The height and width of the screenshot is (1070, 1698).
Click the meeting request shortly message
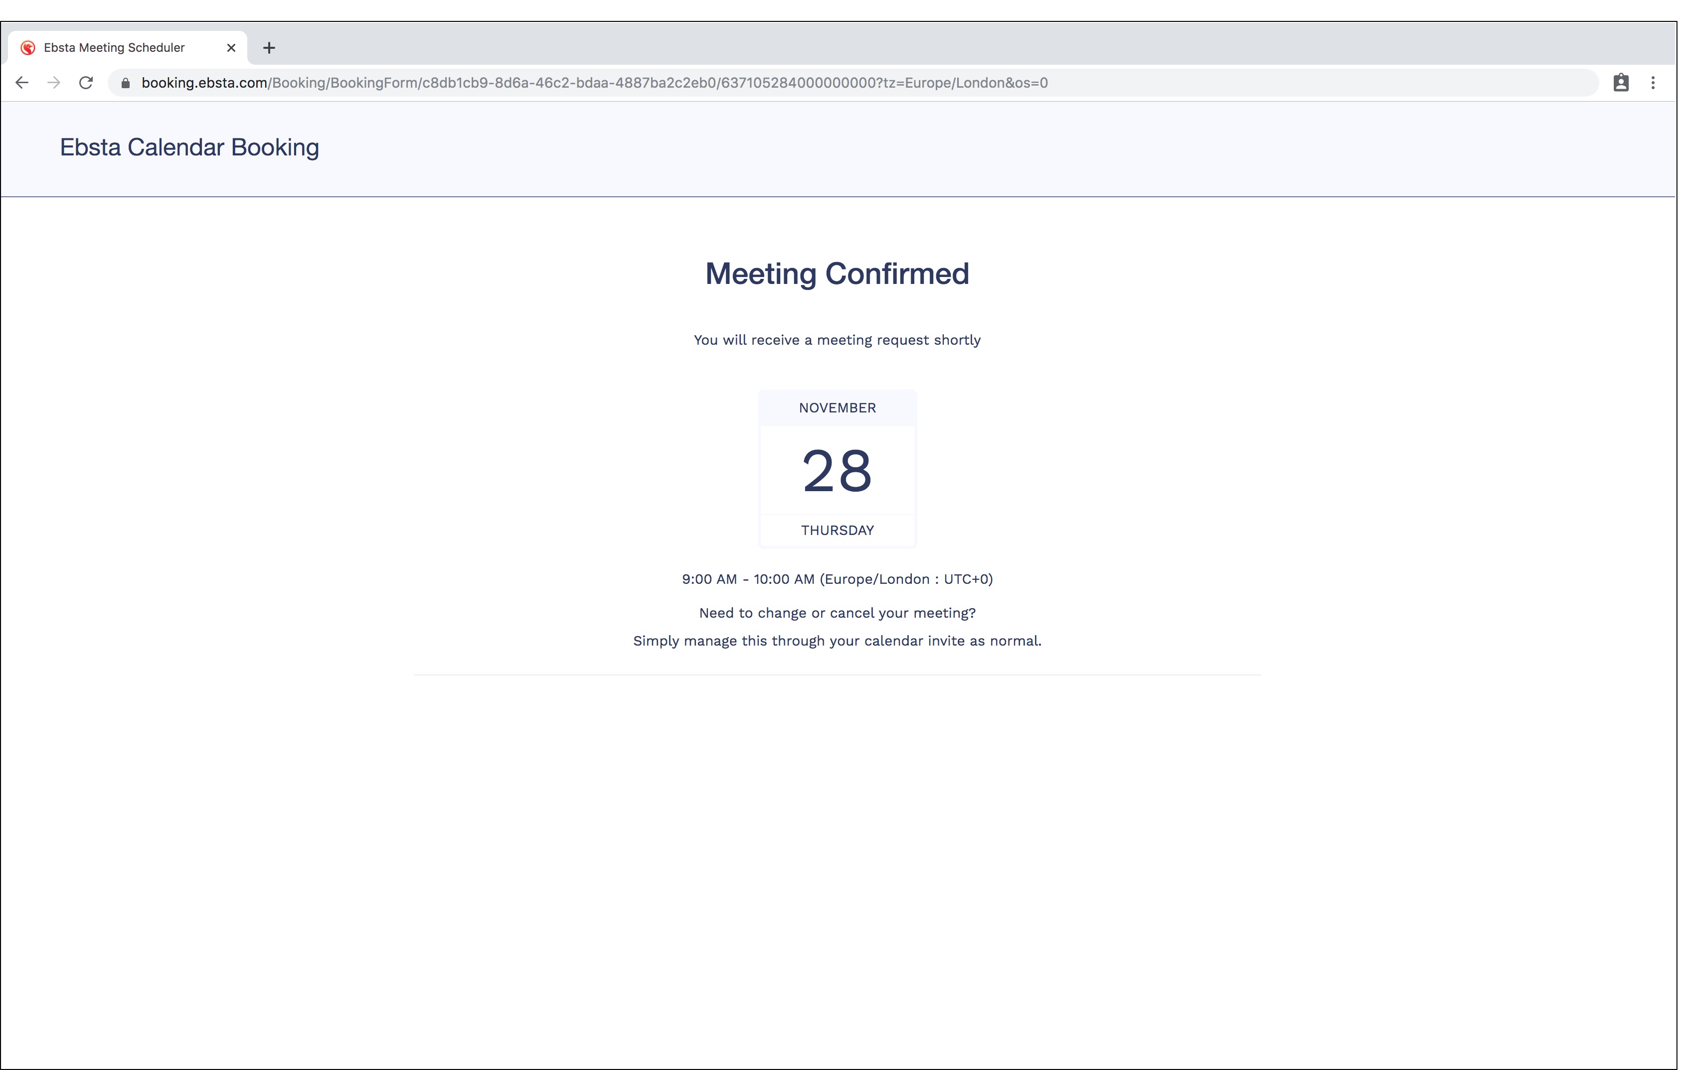pos(837,340)
